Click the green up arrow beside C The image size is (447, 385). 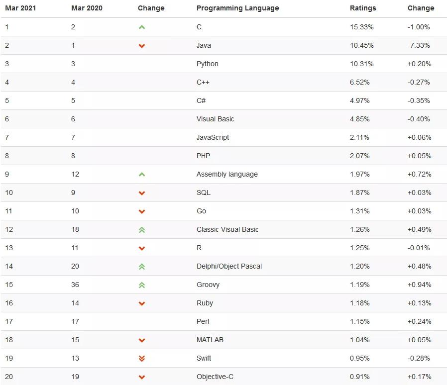pyautogui.click(x=142, y=27)
